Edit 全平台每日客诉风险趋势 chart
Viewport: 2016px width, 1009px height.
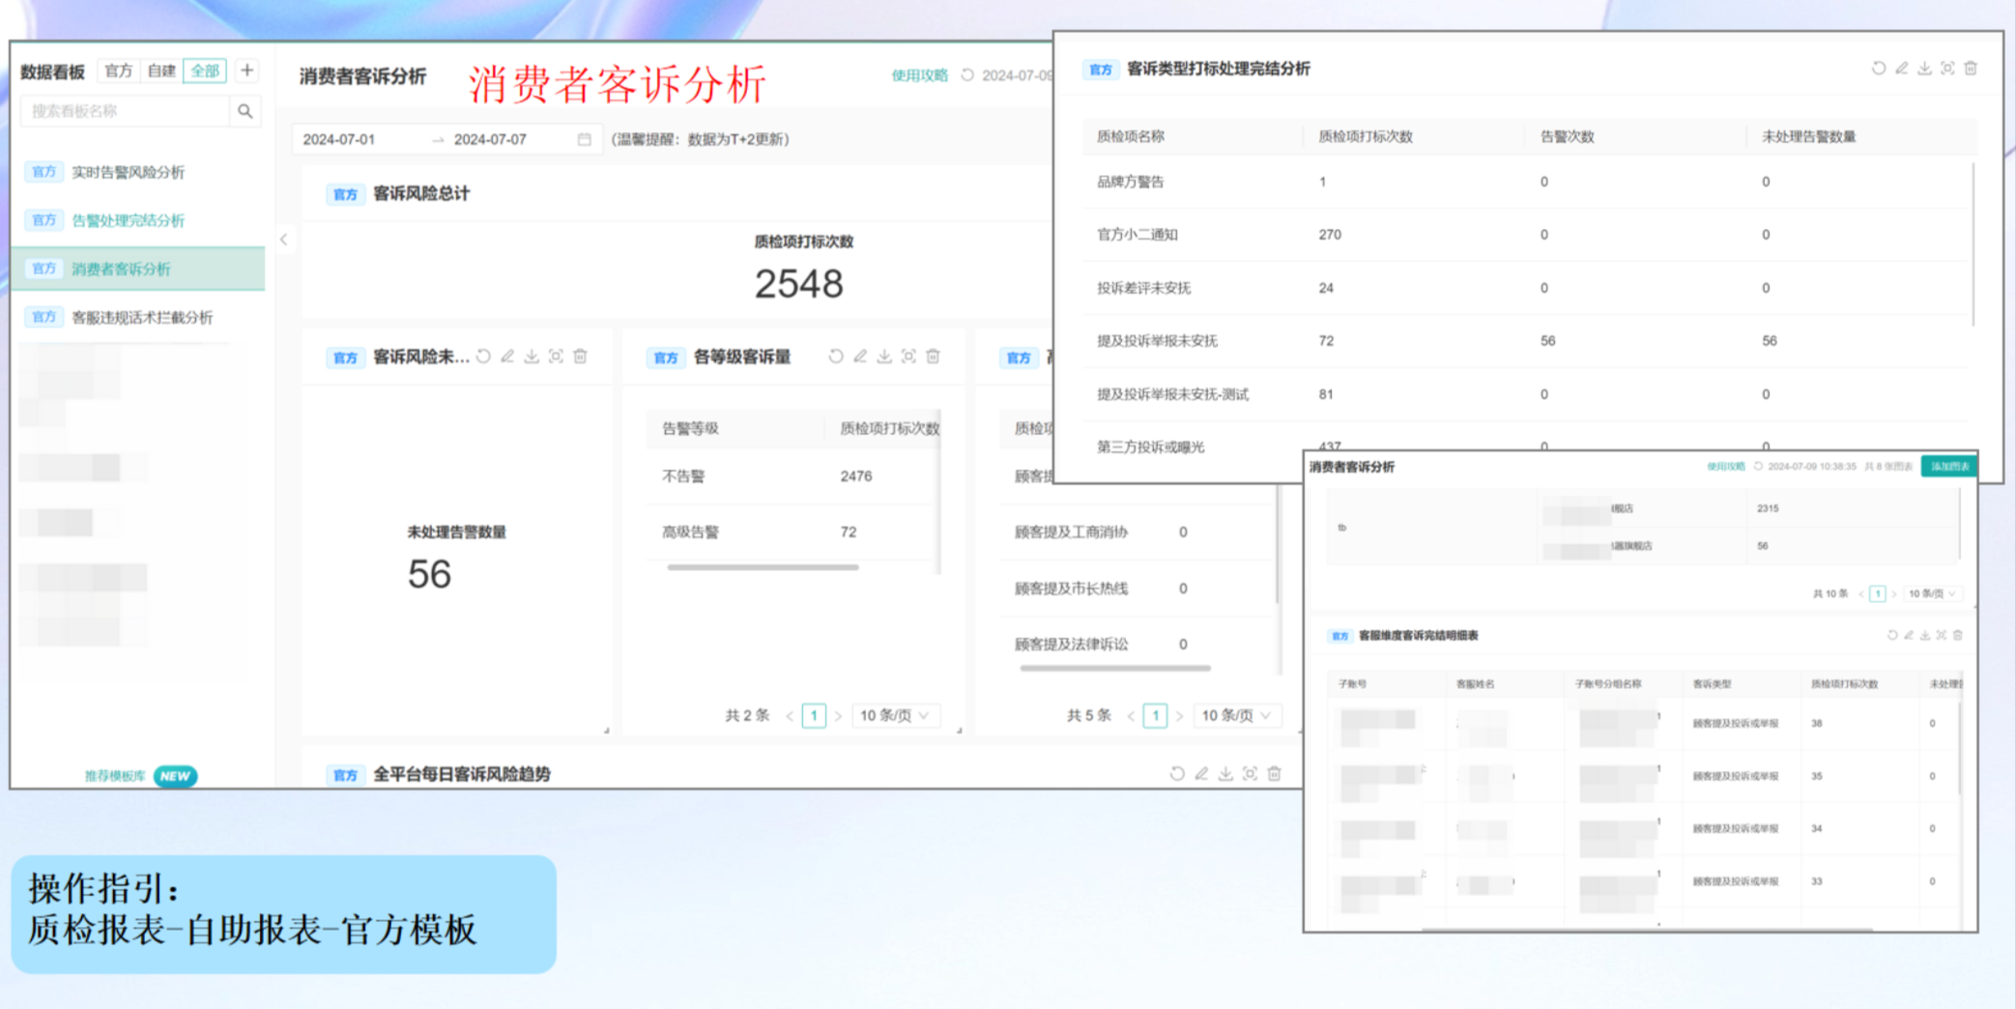coord(1201,773)
